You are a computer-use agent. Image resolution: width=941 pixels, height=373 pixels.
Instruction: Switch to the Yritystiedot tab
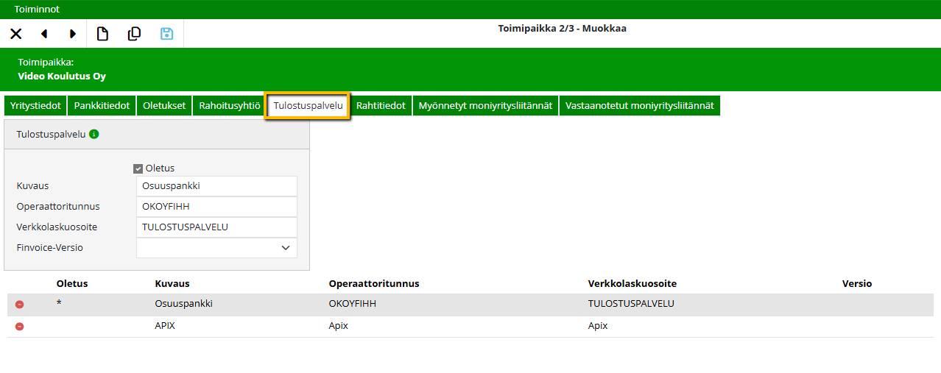35,106
